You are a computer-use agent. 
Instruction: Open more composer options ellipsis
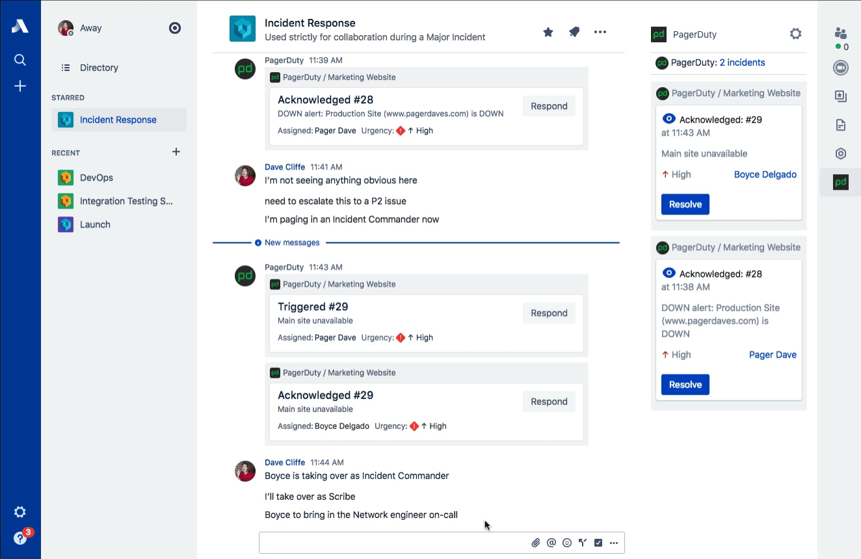(613, 543)
